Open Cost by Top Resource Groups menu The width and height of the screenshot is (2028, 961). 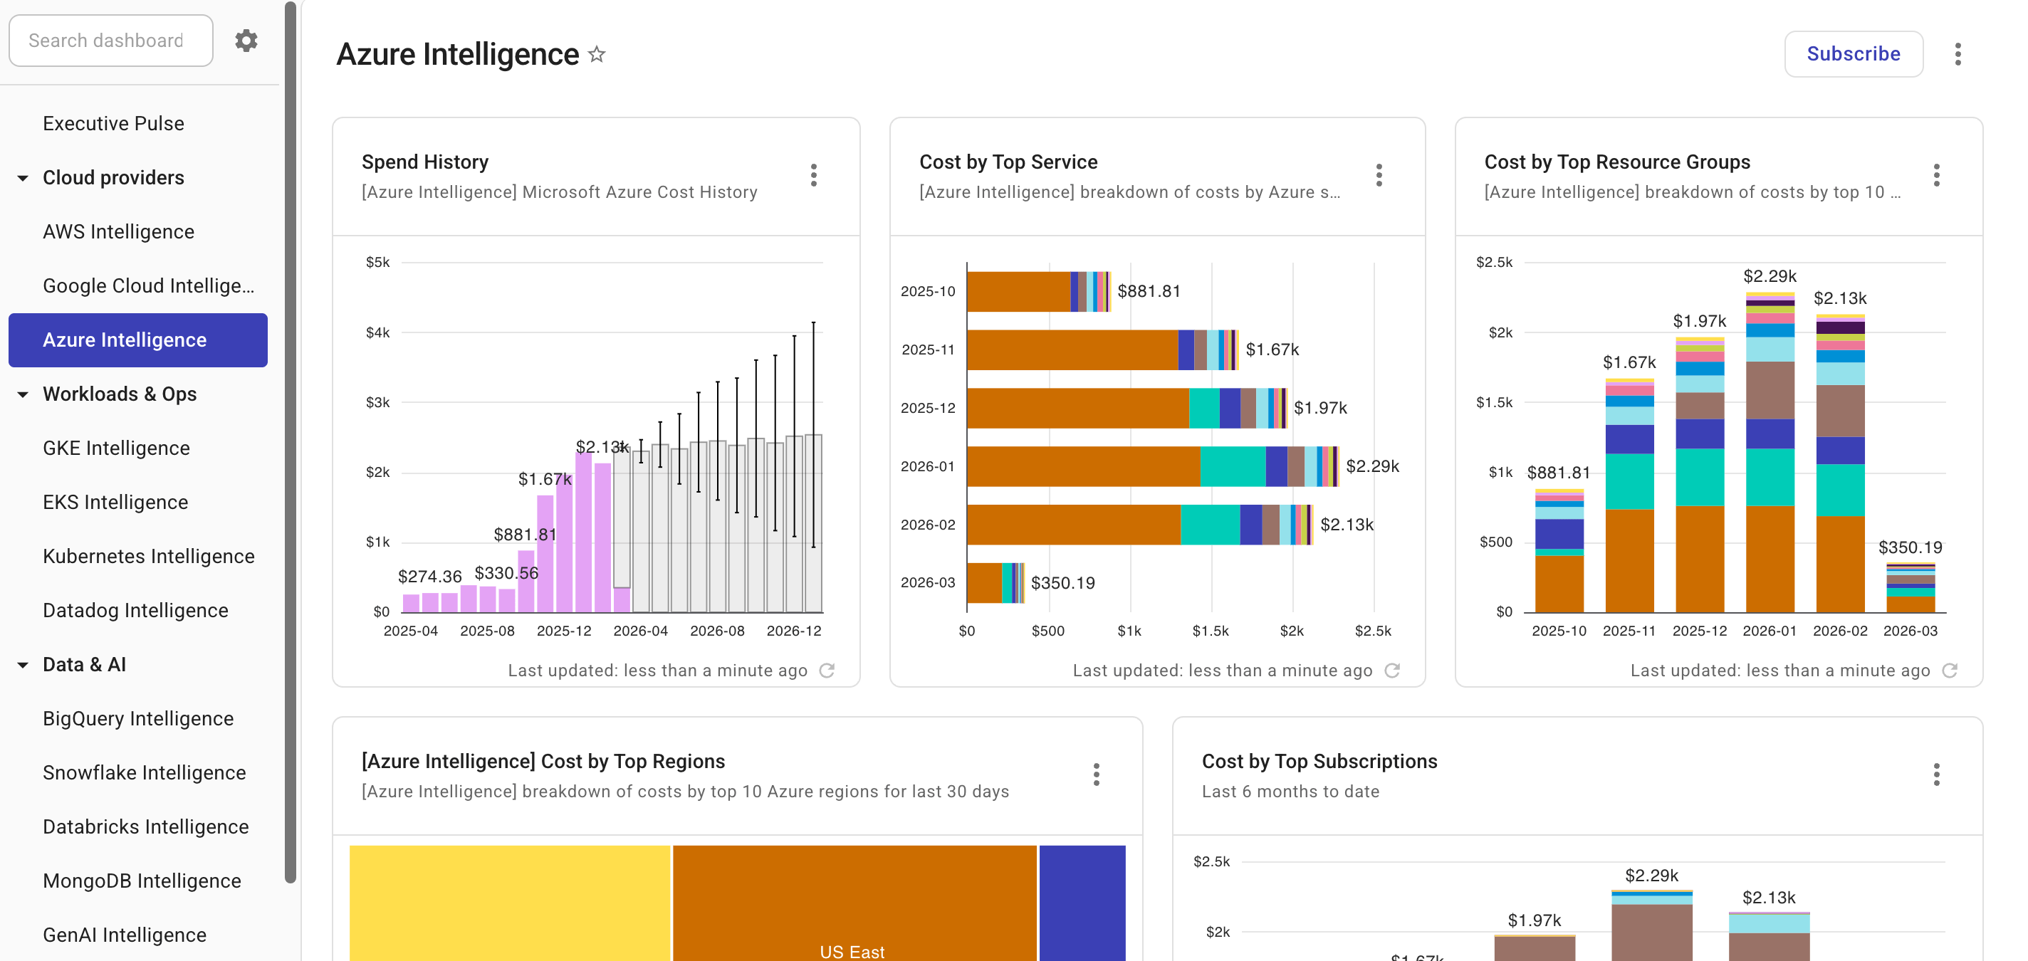(1936, 174)
